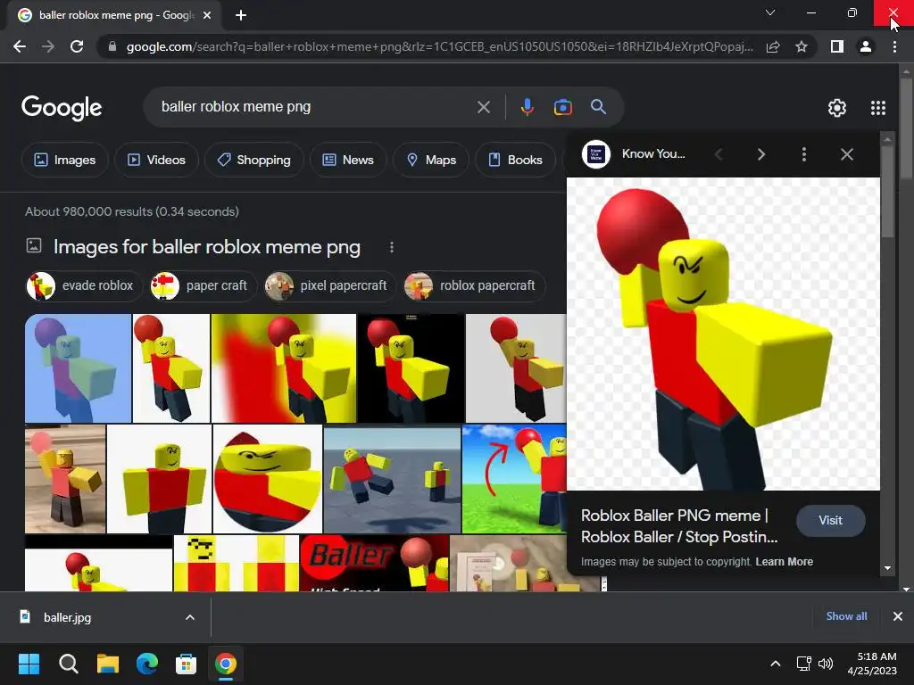Go back to the previous page
Screen dimensions: 914x685
click(20, 46)
